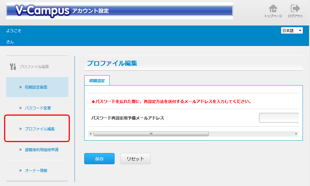The height and width of the screenshot is (186, 310).
Task: Click the V-Campus logo banner
Action: click(x=119, y=11)
